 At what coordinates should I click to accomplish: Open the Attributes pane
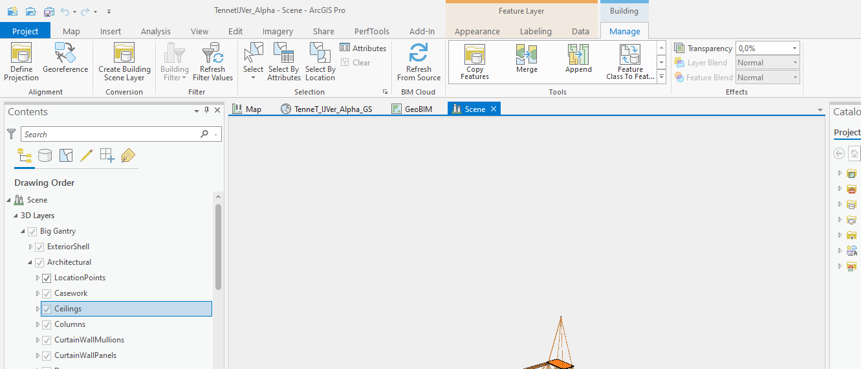(363, 48)
